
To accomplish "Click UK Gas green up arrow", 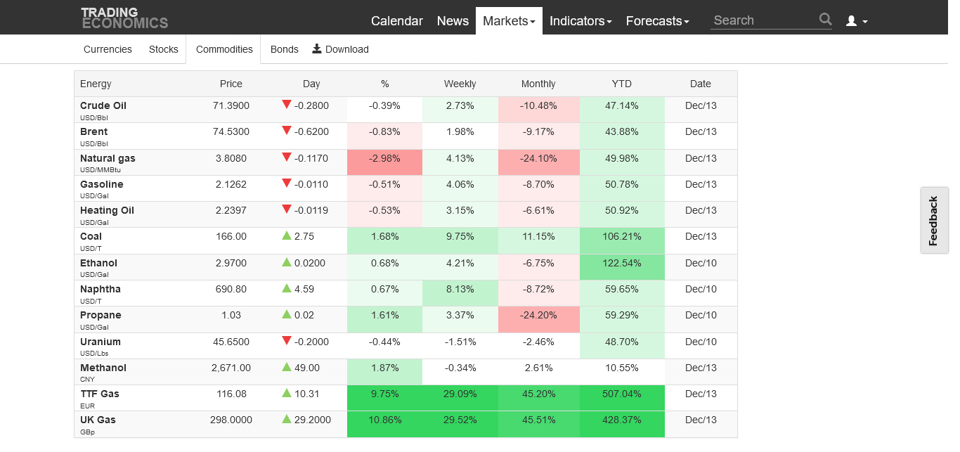I will [286, 420].
